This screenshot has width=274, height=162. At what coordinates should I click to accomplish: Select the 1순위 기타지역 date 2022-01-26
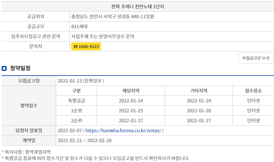(x=199, y=111)
